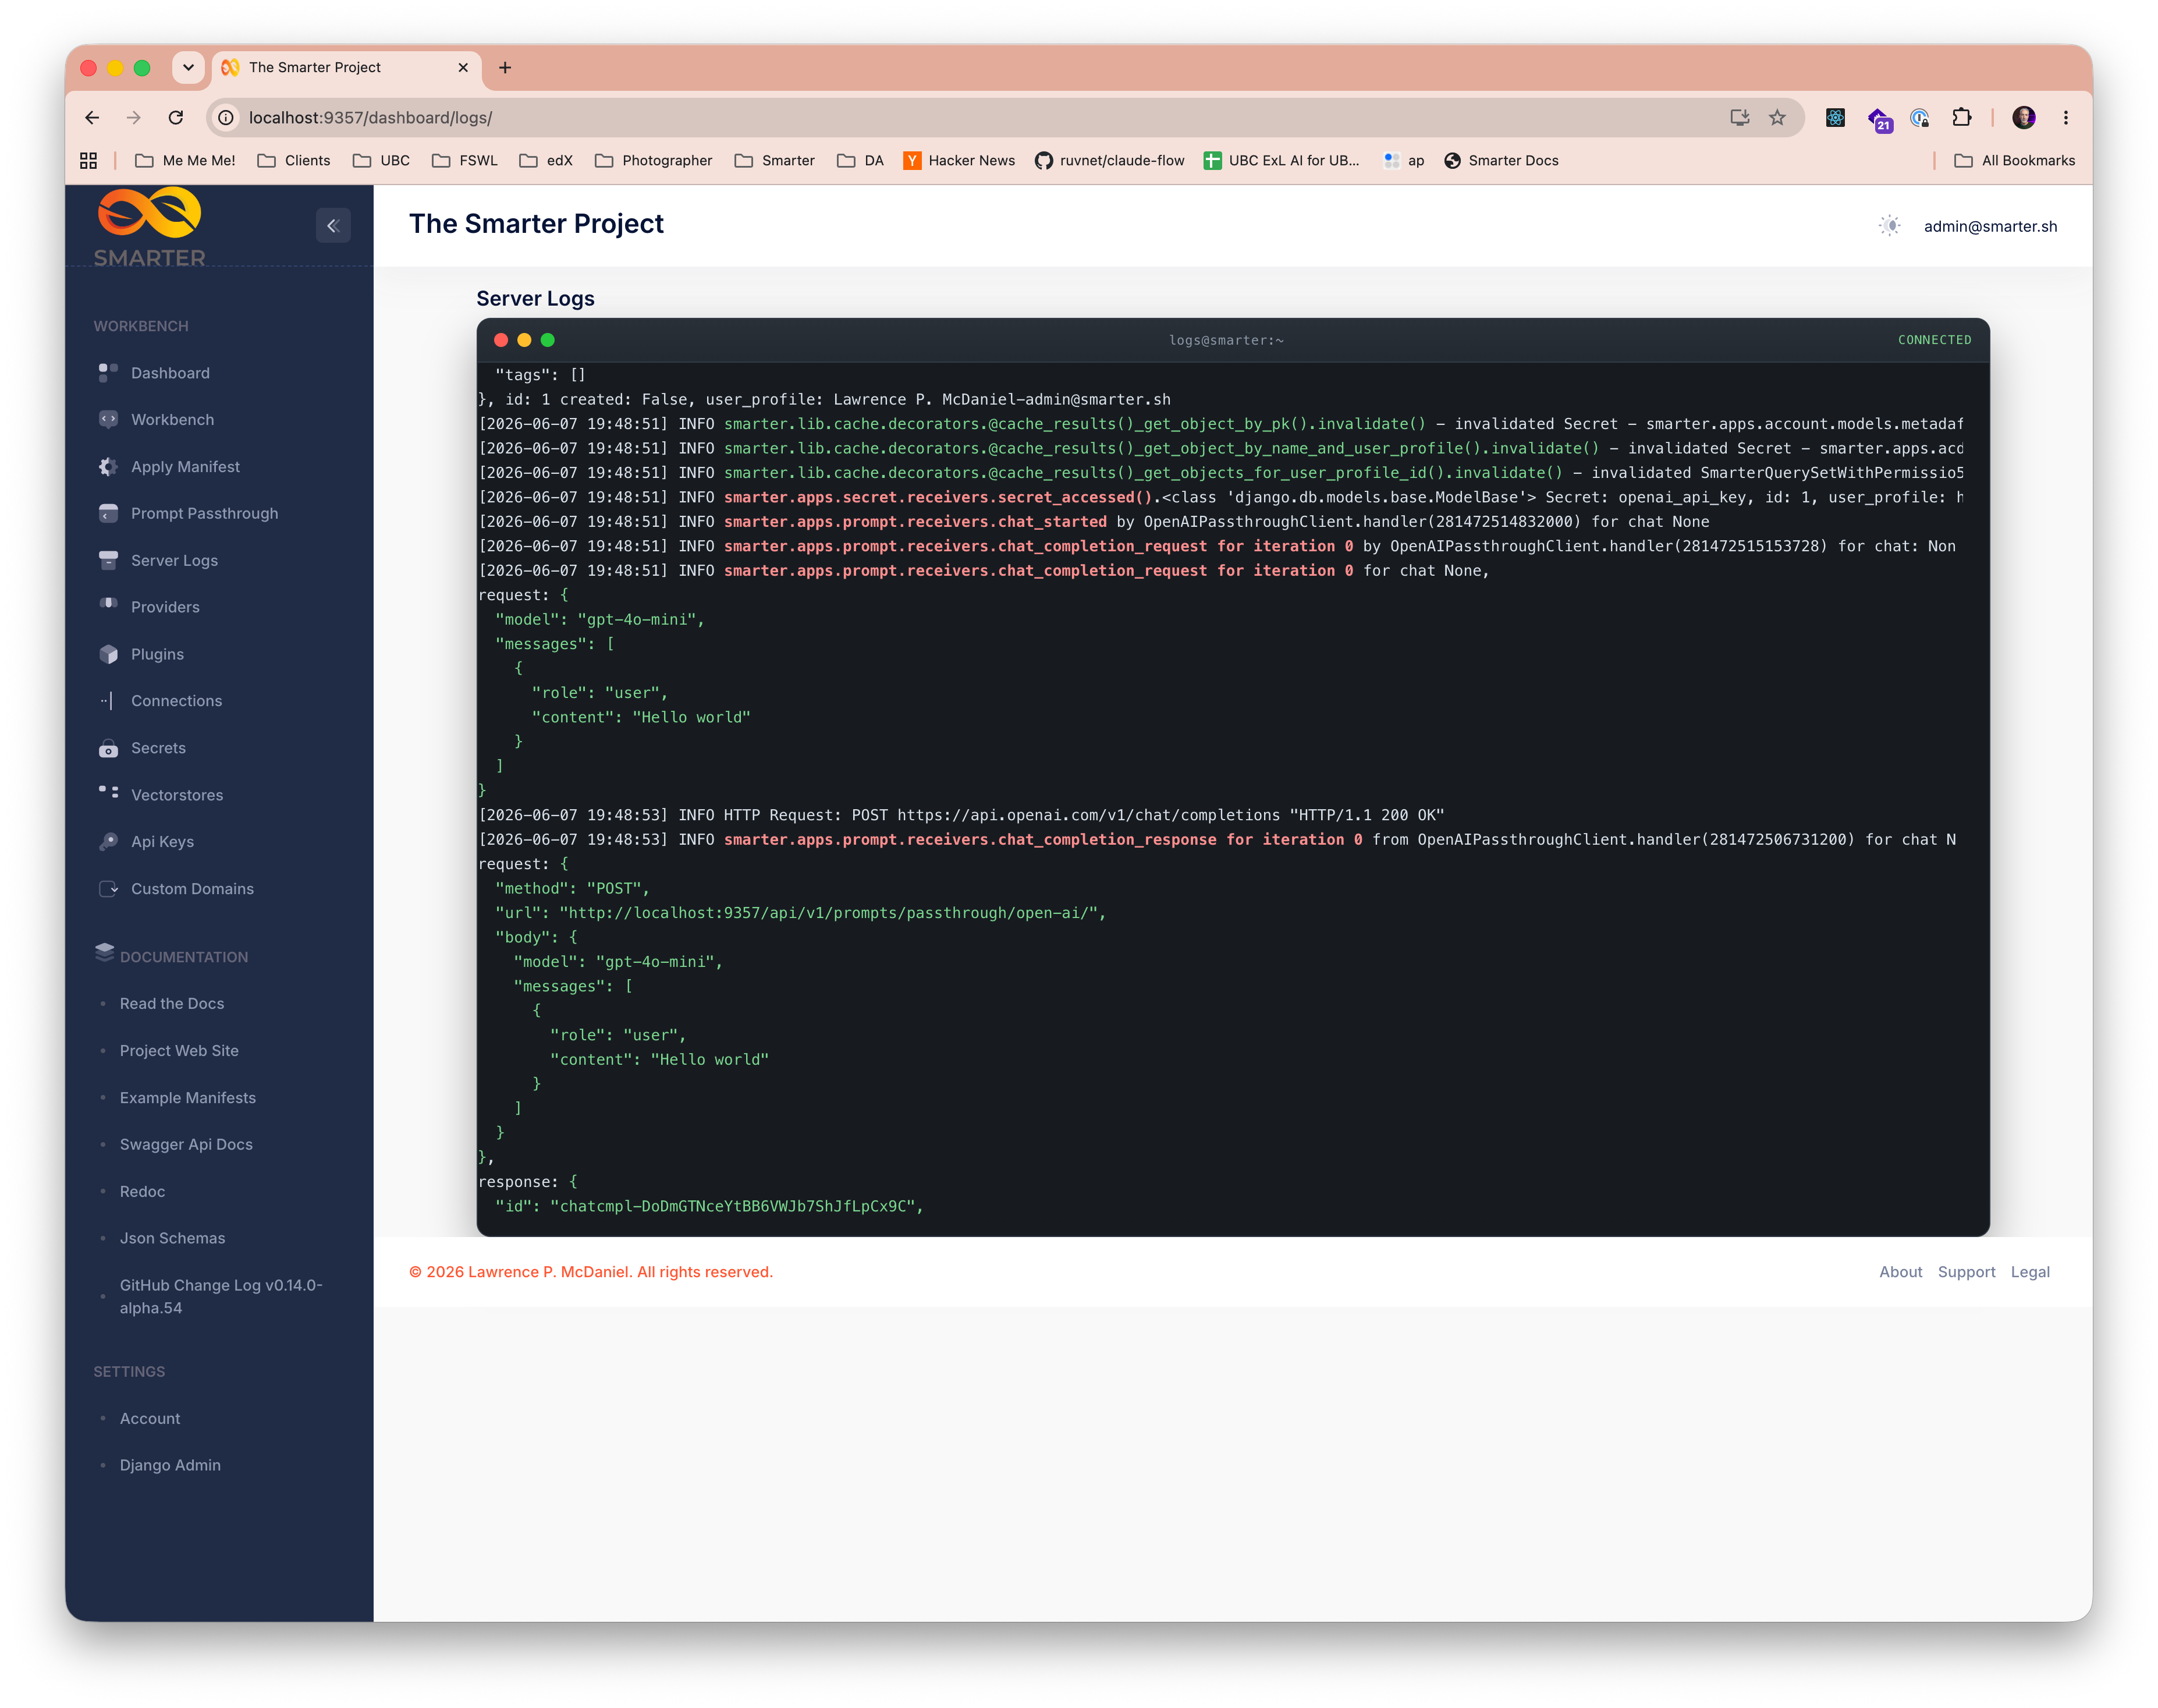Open Example Manifests link
Screen dimensions: 2158x1708
[188, 1098]
